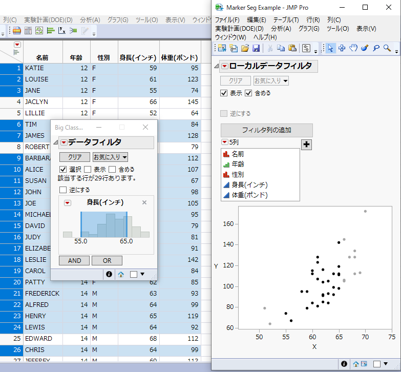Uncheck 選択 in the data filter

click(64, 170)
